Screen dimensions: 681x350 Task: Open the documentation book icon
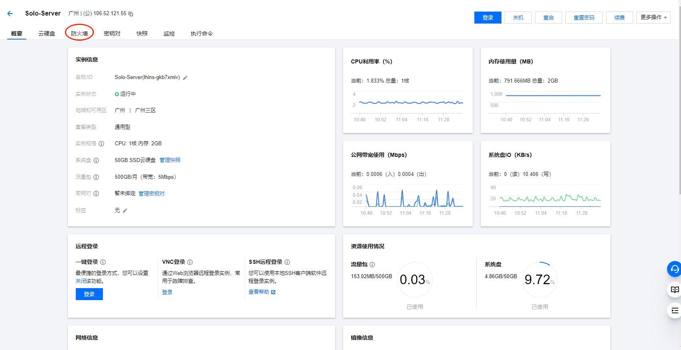coord(674,290)
